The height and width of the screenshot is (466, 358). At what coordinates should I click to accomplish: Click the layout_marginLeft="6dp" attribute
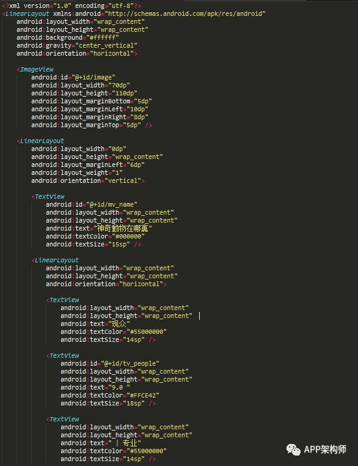point(88,165)
